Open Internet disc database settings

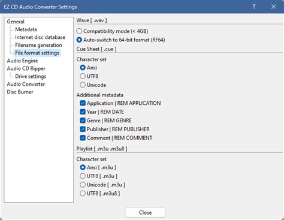[x=40, y=37]
